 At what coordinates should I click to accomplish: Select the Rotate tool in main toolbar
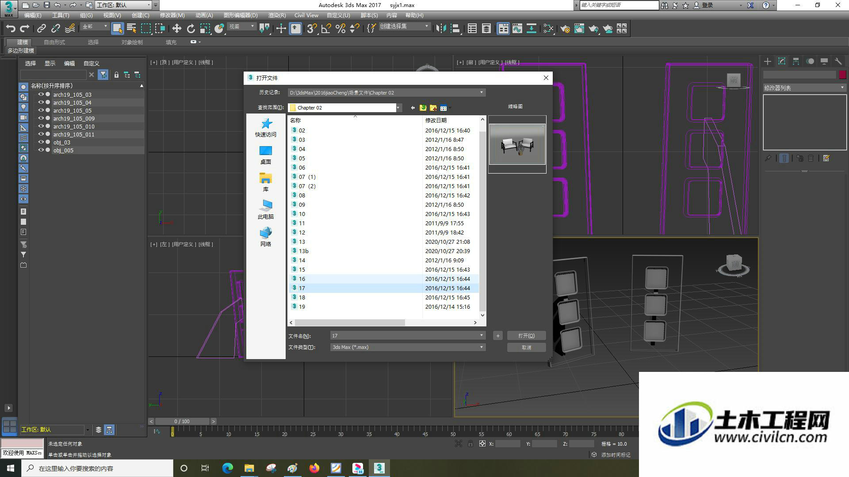point(191,29)
